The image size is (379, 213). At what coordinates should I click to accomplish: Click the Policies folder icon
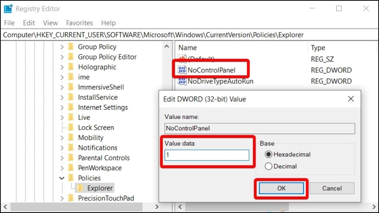pyautogui.click(x=71, y=178)
